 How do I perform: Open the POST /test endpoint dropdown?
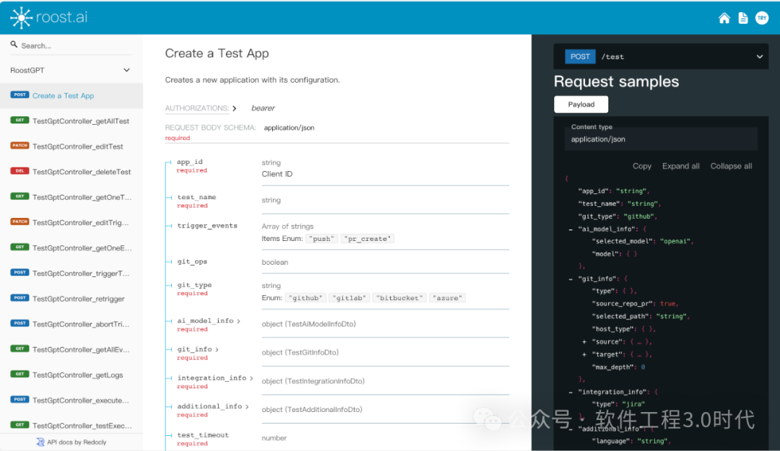[661, 57]
